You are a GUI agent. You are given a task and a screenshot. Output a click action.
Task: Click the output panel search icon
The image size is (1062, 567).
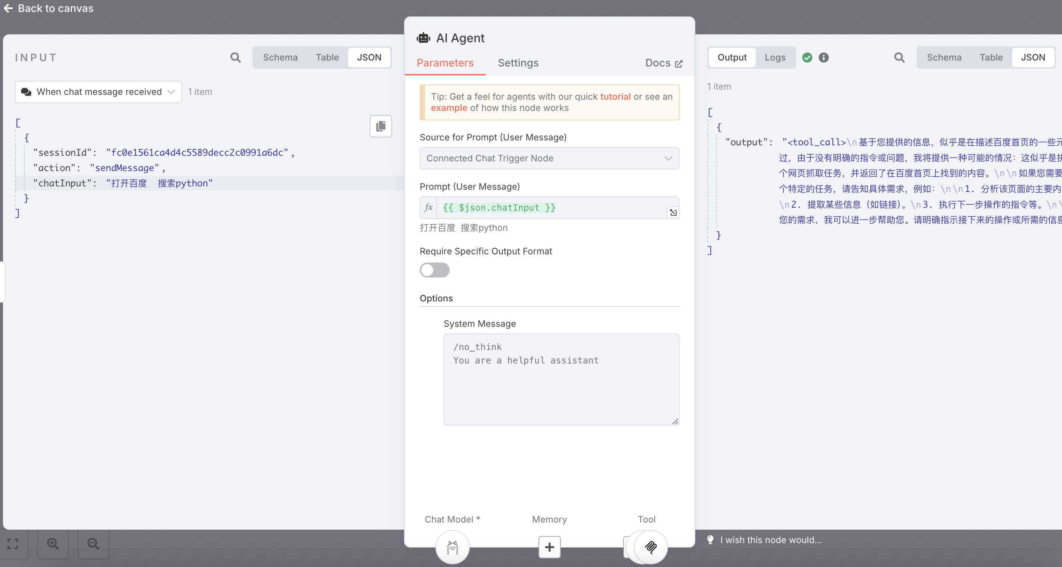(x=899, y=57)
